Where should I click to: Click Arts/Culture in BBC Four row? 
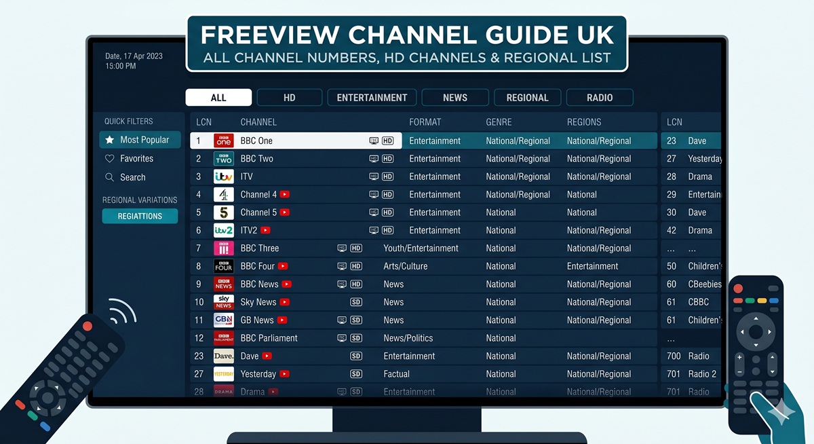(x=406, y=266)
